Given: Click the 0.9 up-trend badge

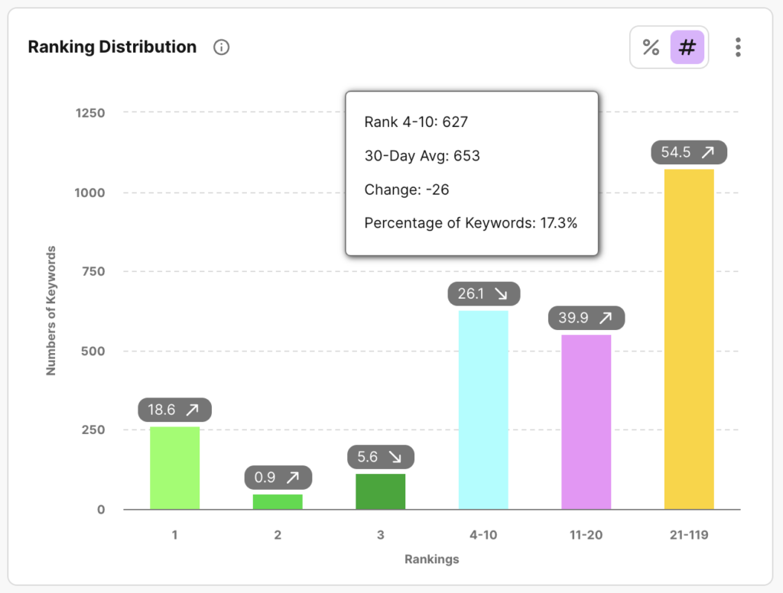Looking at the screenshot, I should click(x=278, y=478).
